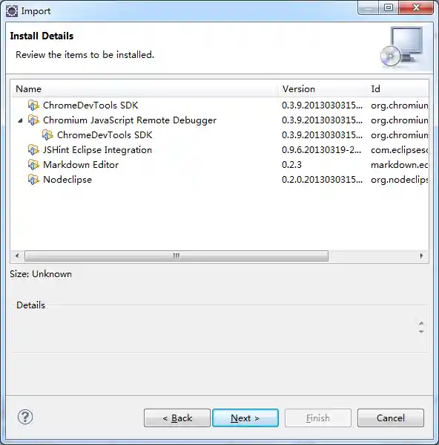This screenshot has height=445, width=439.
Task: Maximize the Import window
Action: point(389,7)
